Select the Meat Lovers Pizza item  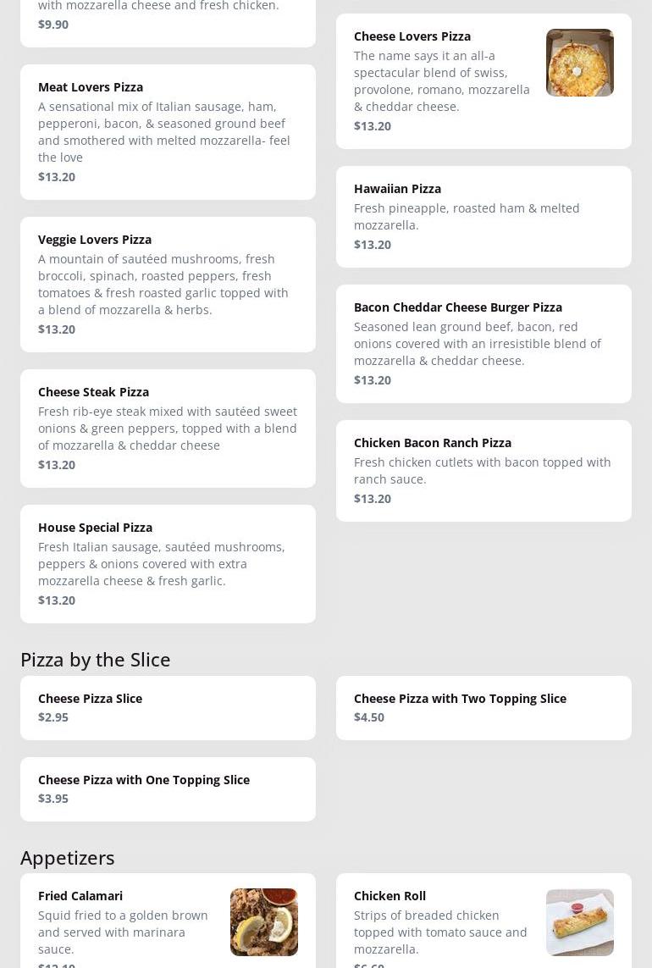point(168,132)
